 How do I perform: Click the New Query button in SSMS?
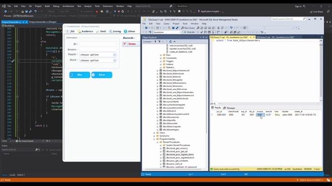[x=188, y=28]
